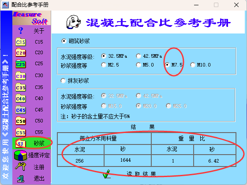Switch to the C35 label in sidebar
This screenshot has width=247, height=185.
(39, 87)
